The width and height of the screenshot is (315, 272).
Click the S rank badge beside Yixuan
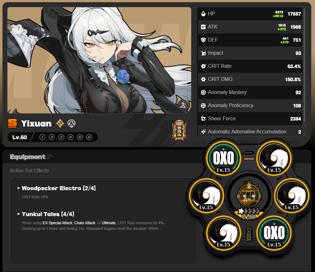point(12,123)
